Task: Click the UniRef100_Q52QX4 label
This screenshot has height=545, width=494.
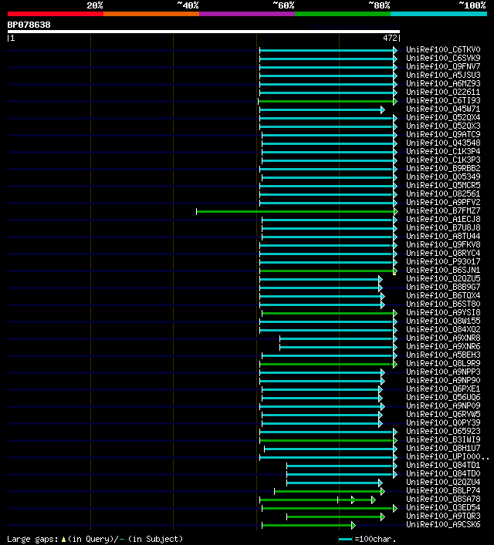Action: (x=443, y=117)
